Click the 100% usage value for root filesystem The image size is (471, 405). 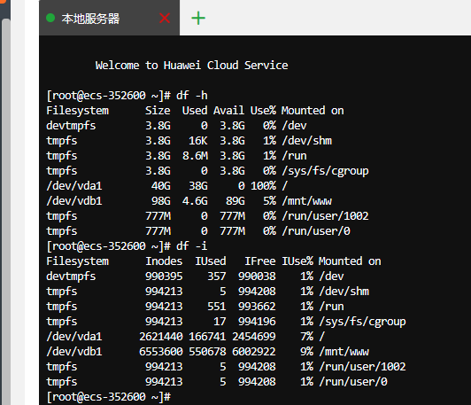[264, 186]
